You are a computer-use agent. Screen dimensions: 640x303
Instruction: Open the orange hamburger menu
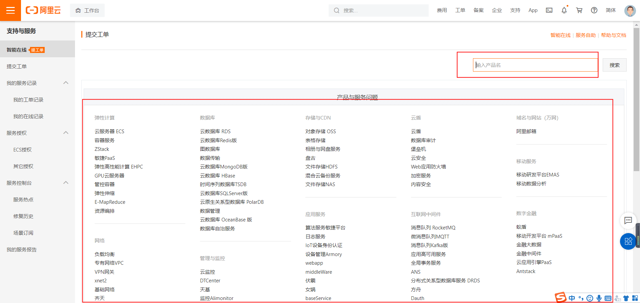click(x=10, y=10)
